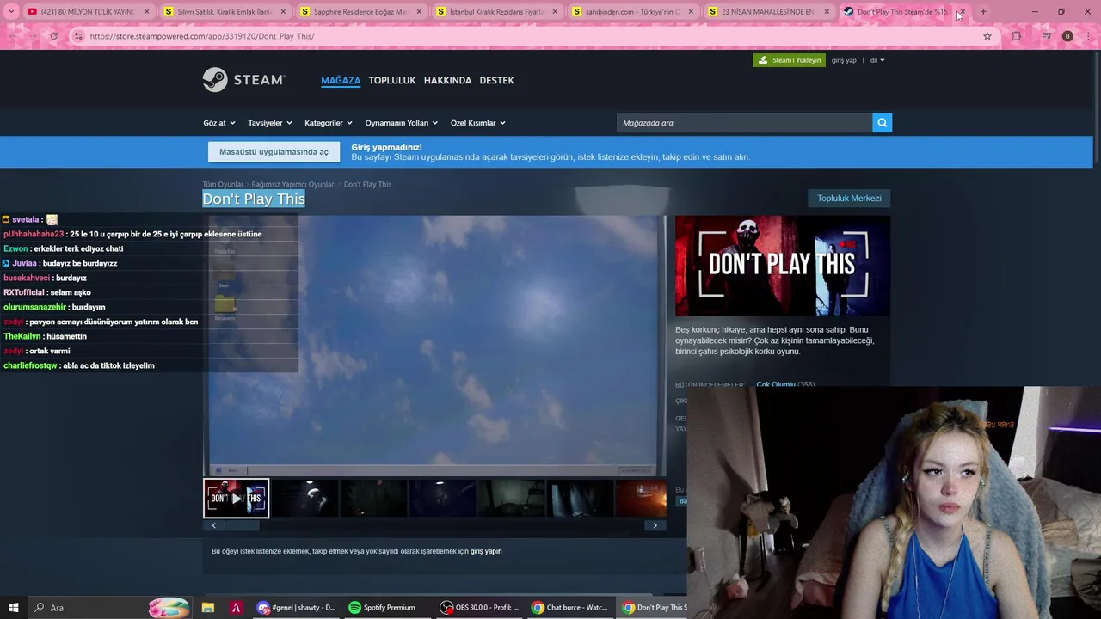Open the Chrome three-dot menu
The image size is (1101, 619).
coord(1089,36)
